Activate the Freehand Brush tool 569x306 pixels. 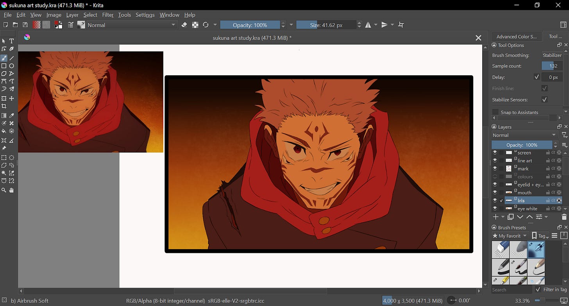point(4,58)
